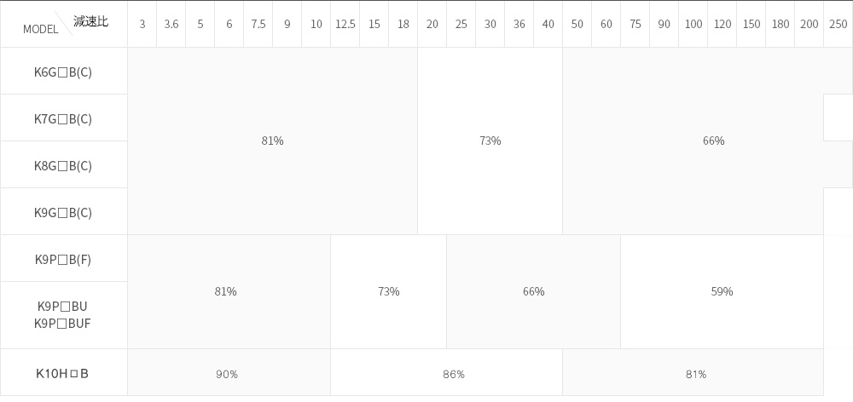Click the K8G□B(C) model cell
The height and width of the screenshot is (402, 853).
64,164
